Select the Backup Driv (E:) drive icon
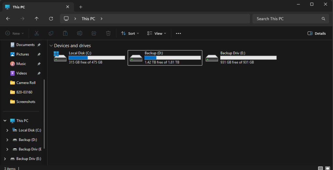This screenshot has height=170, width=333. (x=212, y=58)
